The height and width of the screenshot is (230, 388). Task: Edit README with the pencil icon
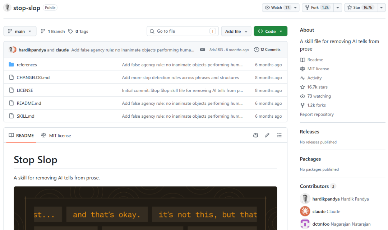coord(267,135)
